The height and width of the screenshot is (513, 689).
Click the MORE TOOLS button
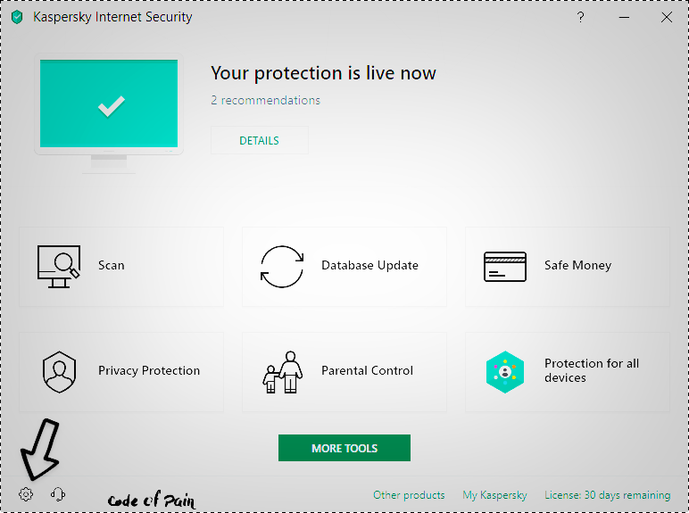344,448
